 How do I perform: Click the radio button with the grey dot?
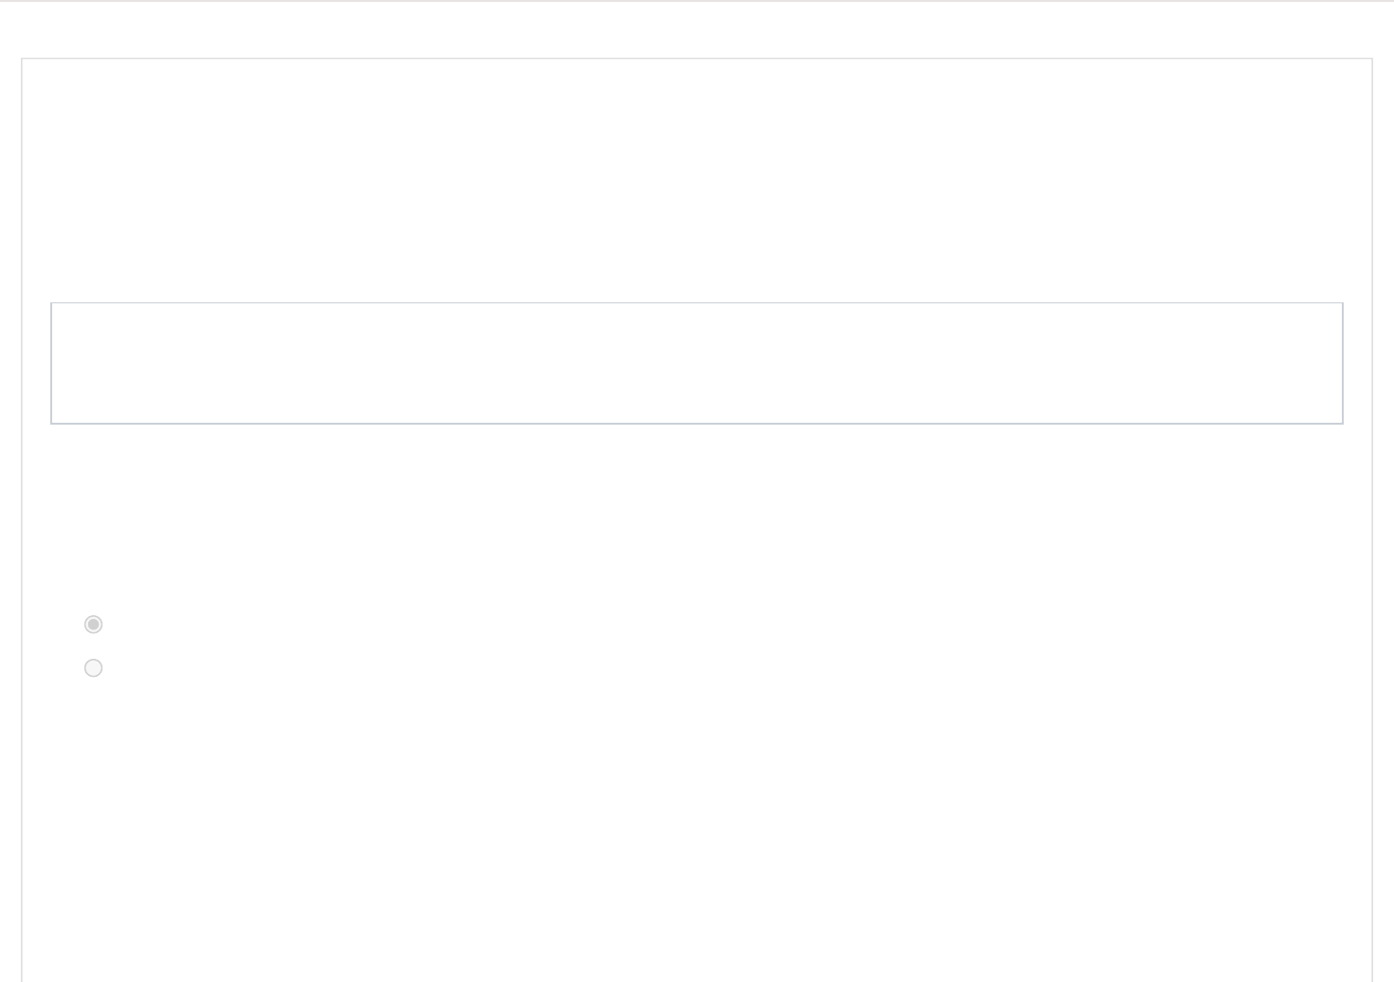coord(93,624)
